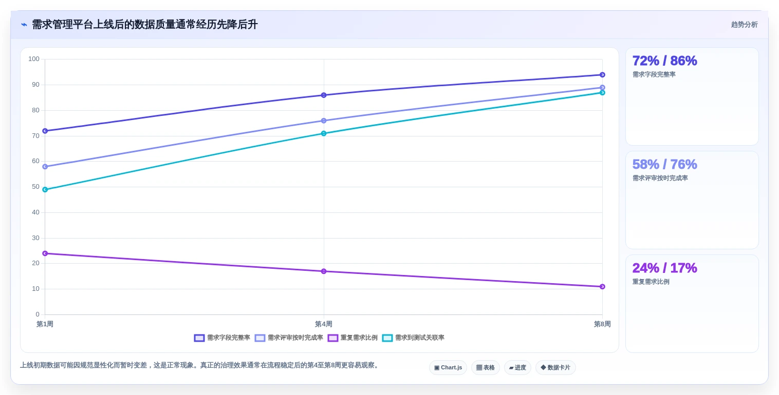The height and width of the screenshot is (395, 779).
Task: Click 需求到测试关联率 point at 第8周
Action: coord(602,93)
